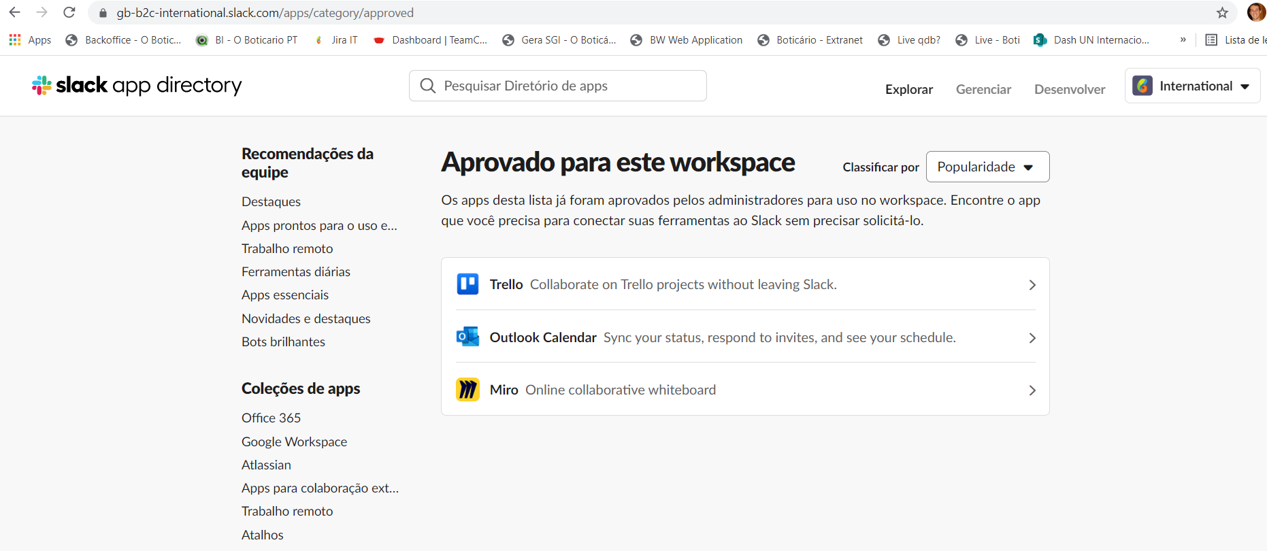Open the Destaques category
Screen dimensions: 1267x551
[x=271, y=201]
